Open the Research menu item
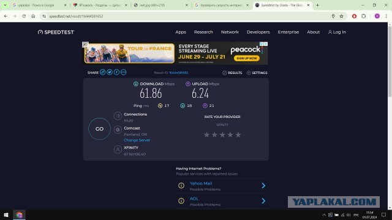The image size is (392, 220). point(203,32)
